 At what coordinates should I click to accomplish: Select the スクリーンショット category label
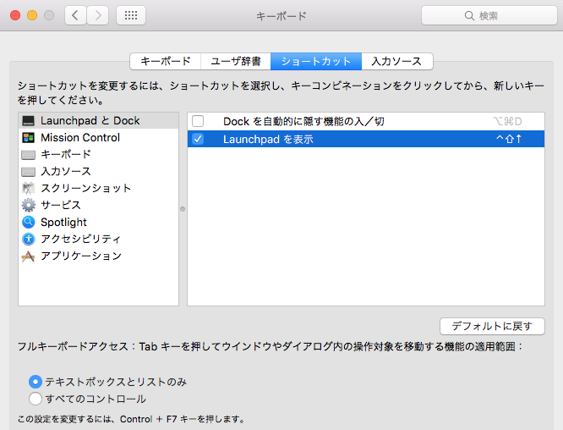[x=86, y=188]
